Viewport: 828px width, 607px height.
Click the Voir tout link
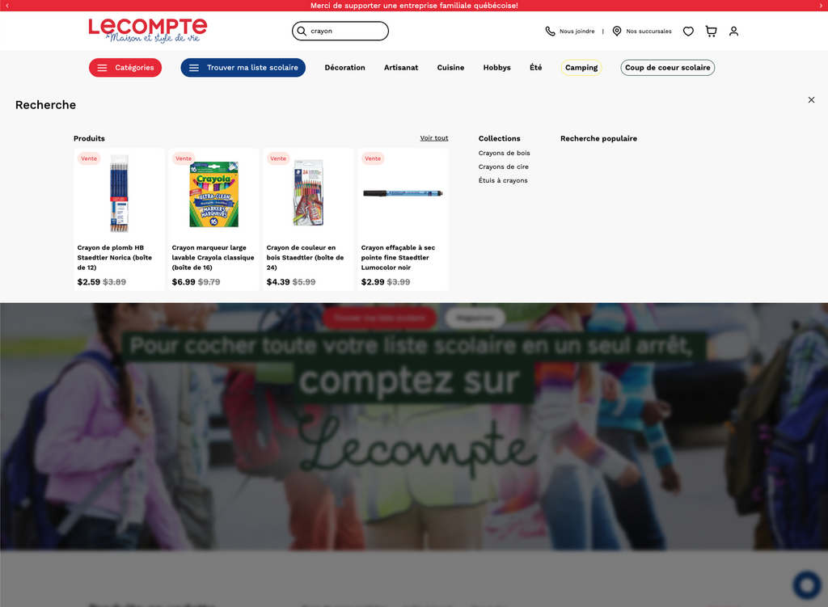433,138
